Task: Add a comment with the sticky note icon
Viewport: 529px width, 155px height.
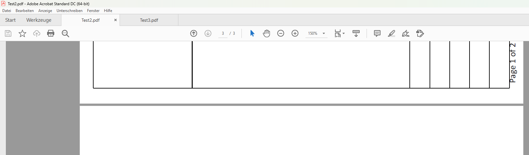Action: (377, 33)
